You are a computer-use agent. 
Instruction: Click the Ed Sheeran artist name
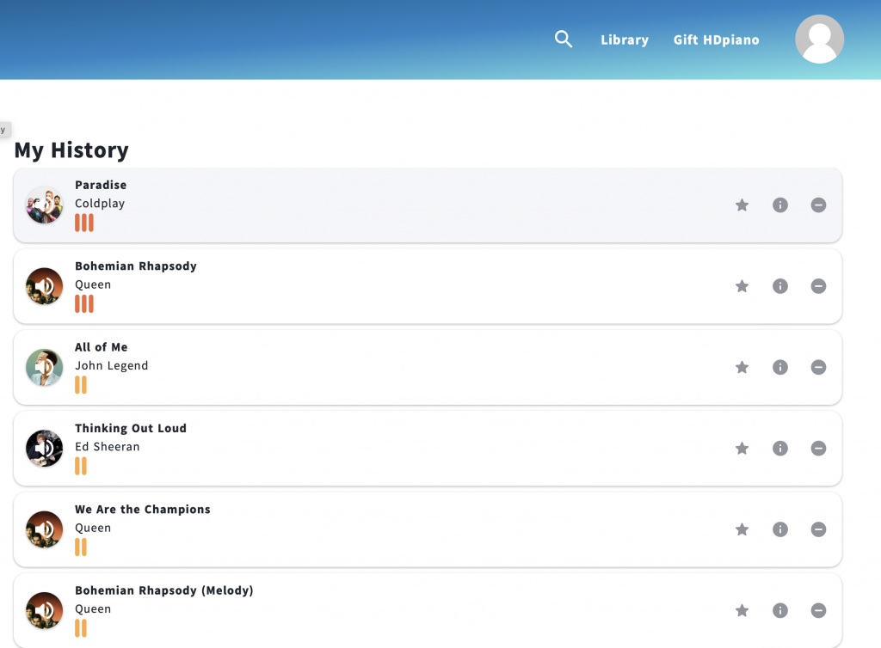click(x=108, y=447)
